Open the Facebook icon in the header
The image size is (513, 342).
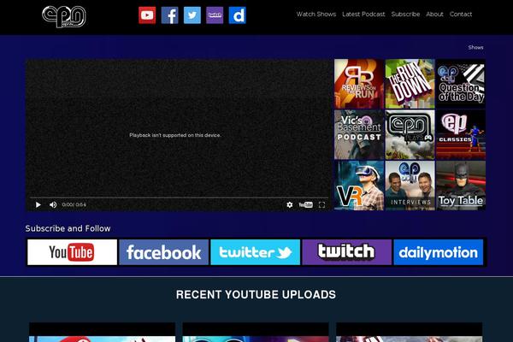pos(170,15)
